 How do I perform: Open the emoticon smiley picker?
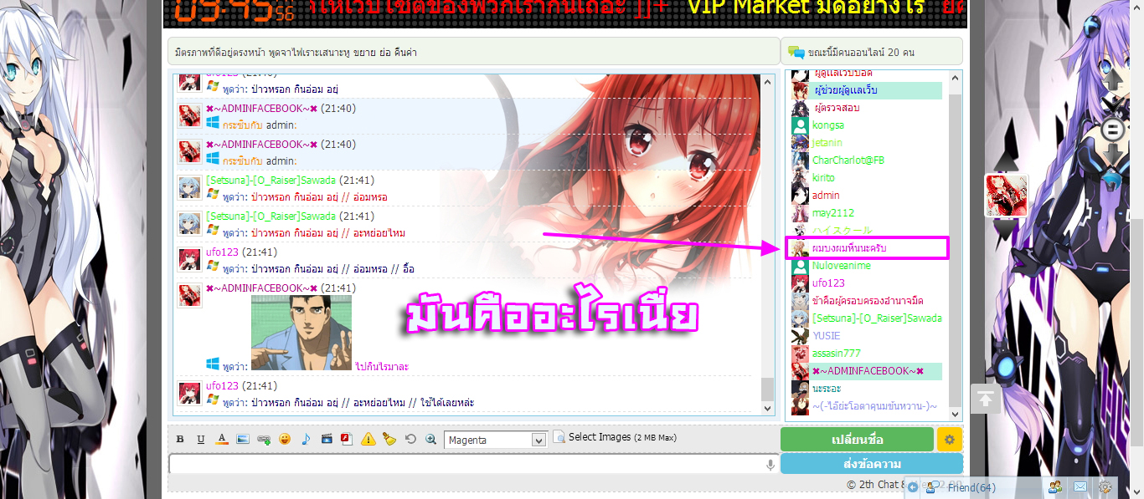(285, 439)
